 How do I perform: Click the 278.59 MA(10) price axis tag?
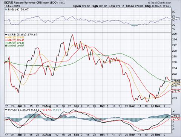[176, 84]
